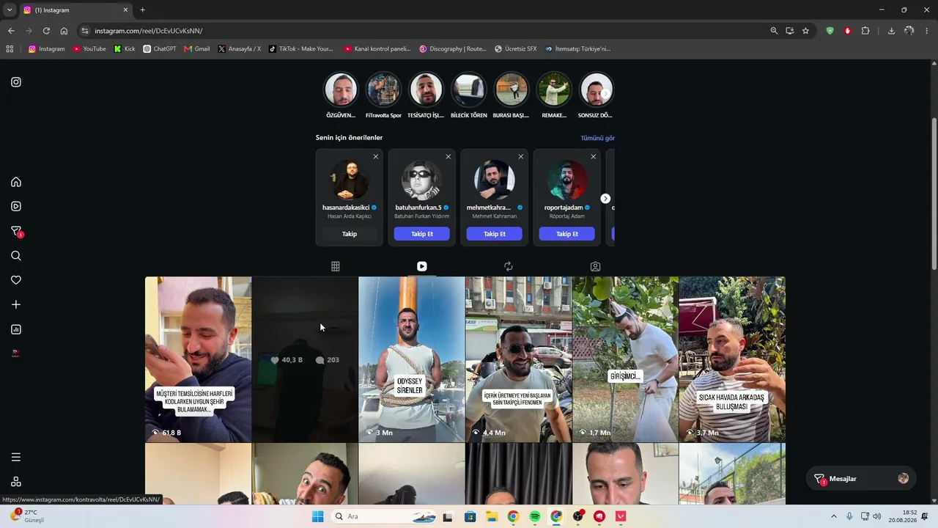Open the Windows Start menu
The height and width of the screenshot is (528, 938).
(x=317, y=516)
